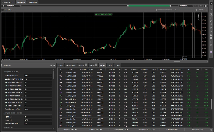The height and width of the screenshot is (132, 214).
Task: Sort history by the Swap column header
Action: click(153, 69)
